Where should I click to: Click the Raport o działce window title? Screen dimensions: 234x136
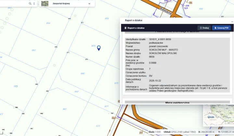pos(134,20)
